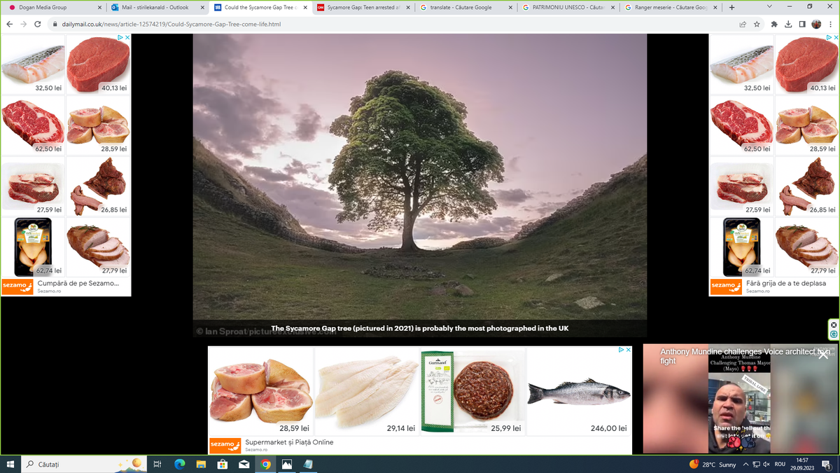Click the Supermarket și Piață Online ad link

[x=289, y=443]
